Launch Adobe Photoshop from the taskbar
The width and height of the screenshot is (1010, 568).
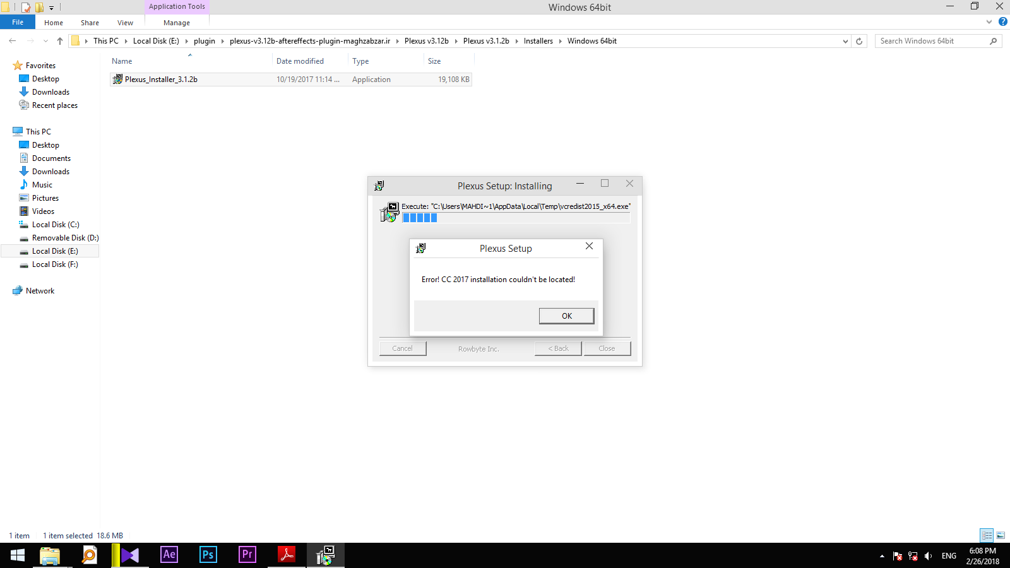pyautogui.click(x=208, y=555)
